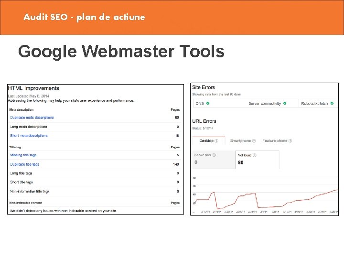Click the Title tag section header
The image size is (344, 258).
15,147
